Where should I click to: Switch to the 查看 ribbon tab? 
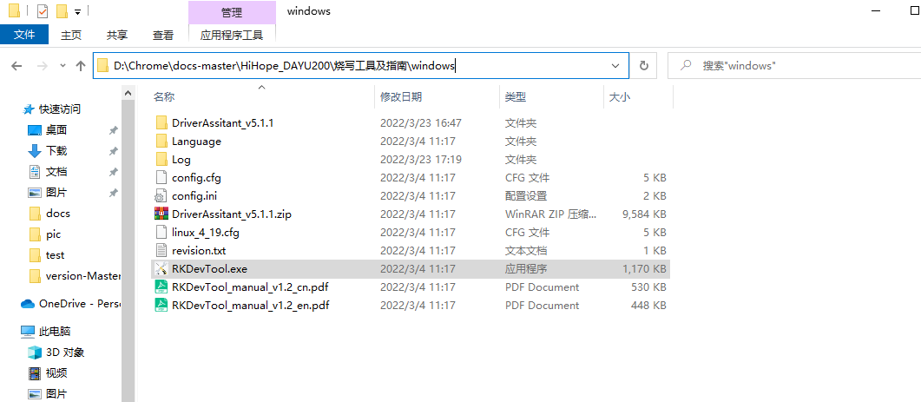162,35
